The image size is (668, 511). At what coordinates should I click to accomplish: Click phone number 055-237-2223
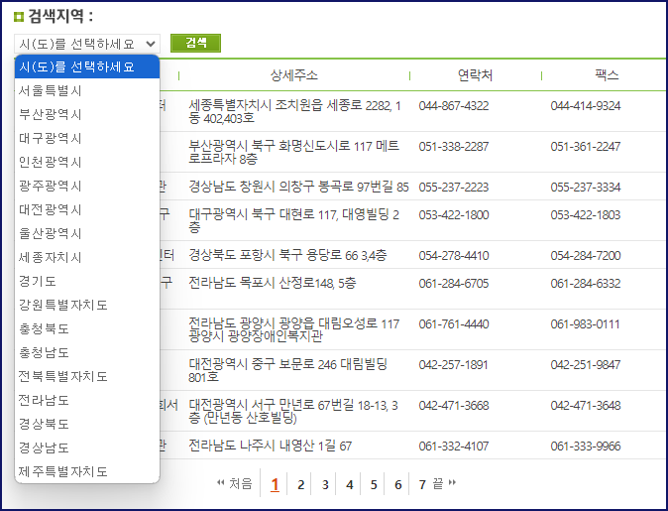pyautogui.click(x=454, y=187)
